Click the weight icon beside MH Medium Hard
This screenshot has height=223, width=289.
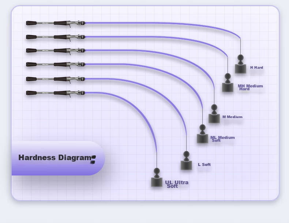pos(228,83)
